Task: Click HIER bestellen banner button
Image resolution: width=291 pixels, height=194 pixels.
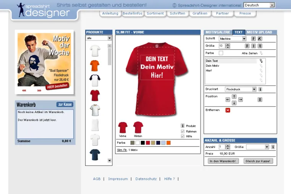Action: (57, 86)
